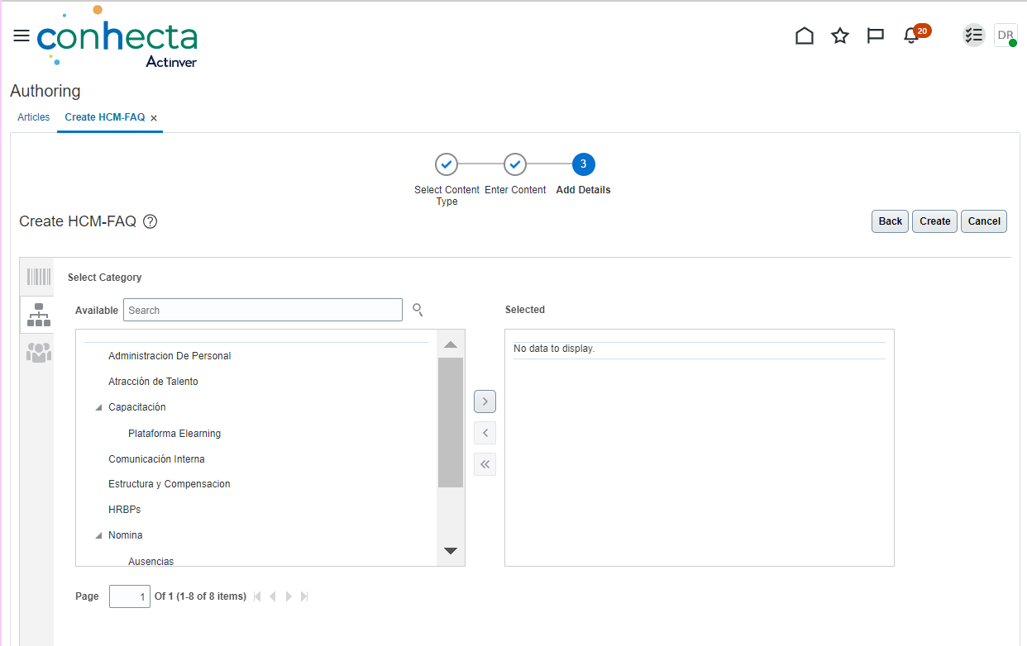Collapse the Nomina tree node
1027x646 pixels.
pos(98,534)
